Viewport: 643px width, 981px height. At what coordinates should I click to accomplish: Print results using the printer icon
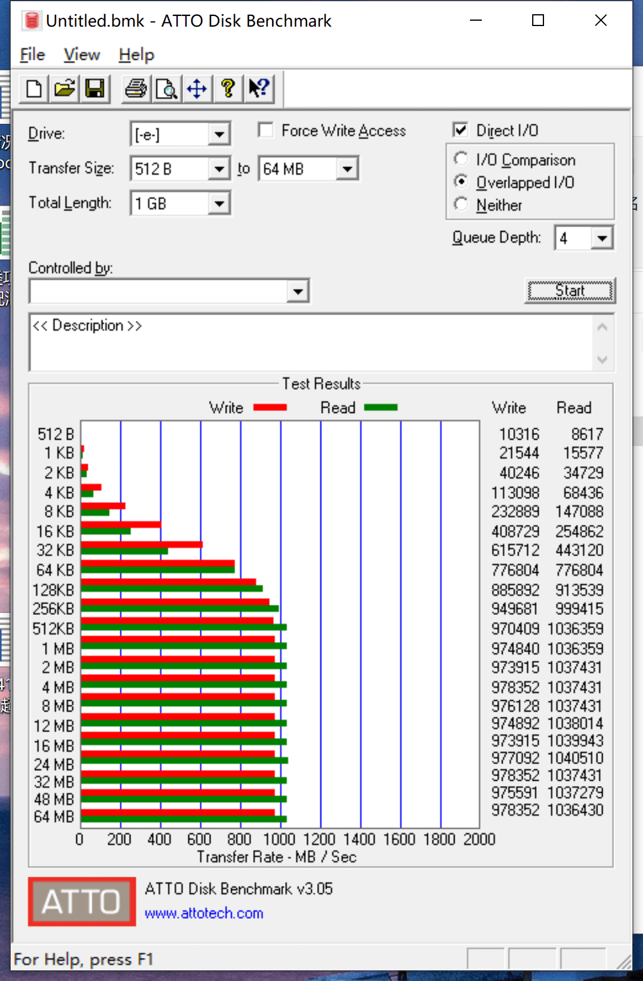click(x=136, y=89)
